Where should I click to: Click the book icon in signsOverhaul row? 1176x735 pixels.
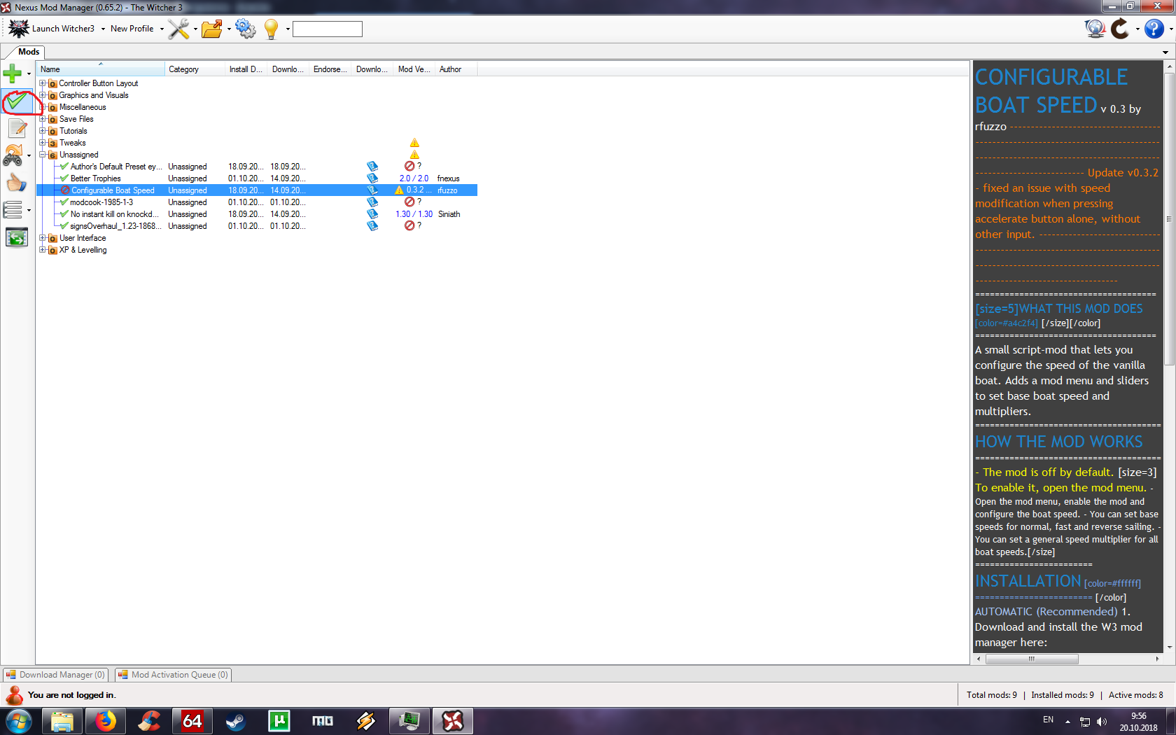(x=372, y=226)
